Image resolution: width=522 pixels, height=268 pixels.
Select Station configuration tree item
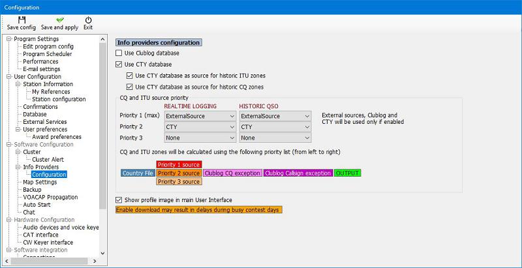tap(59, 99)
